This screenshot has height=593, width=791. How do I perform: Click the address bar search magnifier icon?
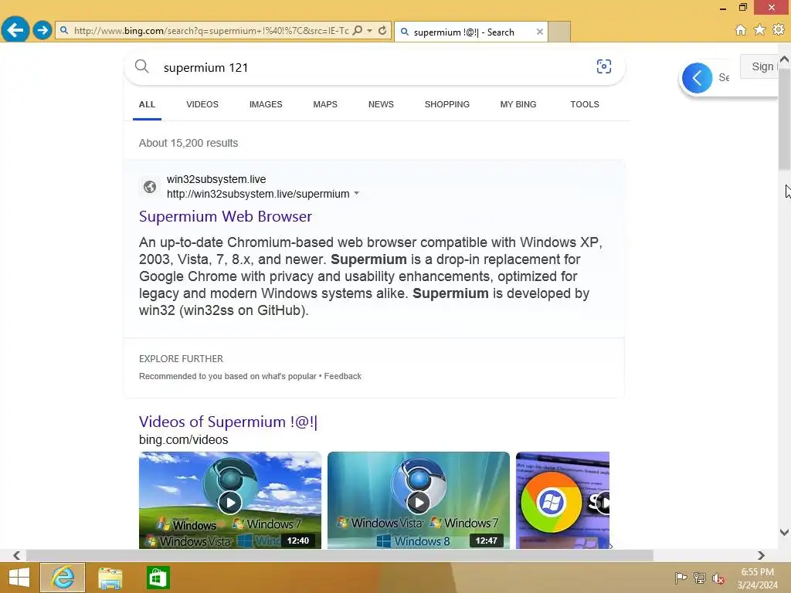tap(357, 31)
